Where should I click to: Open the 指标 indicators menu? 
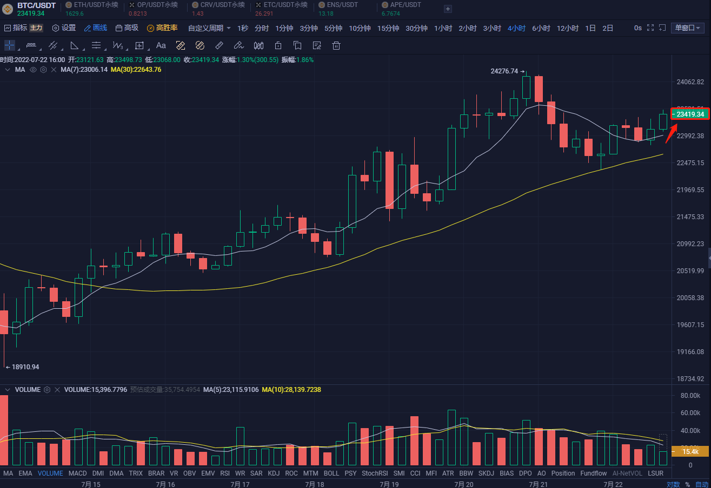coord(16,28)
